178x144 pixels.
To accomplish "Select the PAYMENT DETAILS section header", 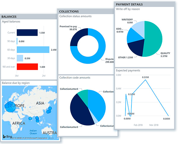I will click(x=129, y=4).
